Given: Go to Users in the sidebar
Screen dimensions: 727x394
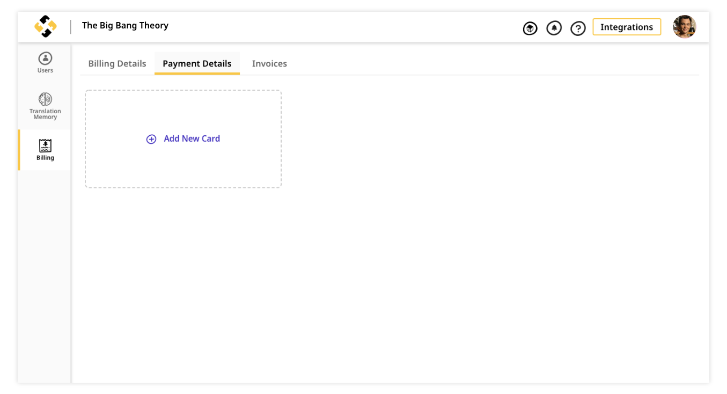Looking at the screenshot, I should (45, 63).
